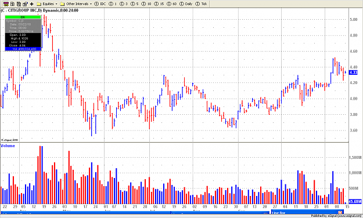363x218 pixels.
Task: Switch to the 10 minute interval
Action: (146, 3)
